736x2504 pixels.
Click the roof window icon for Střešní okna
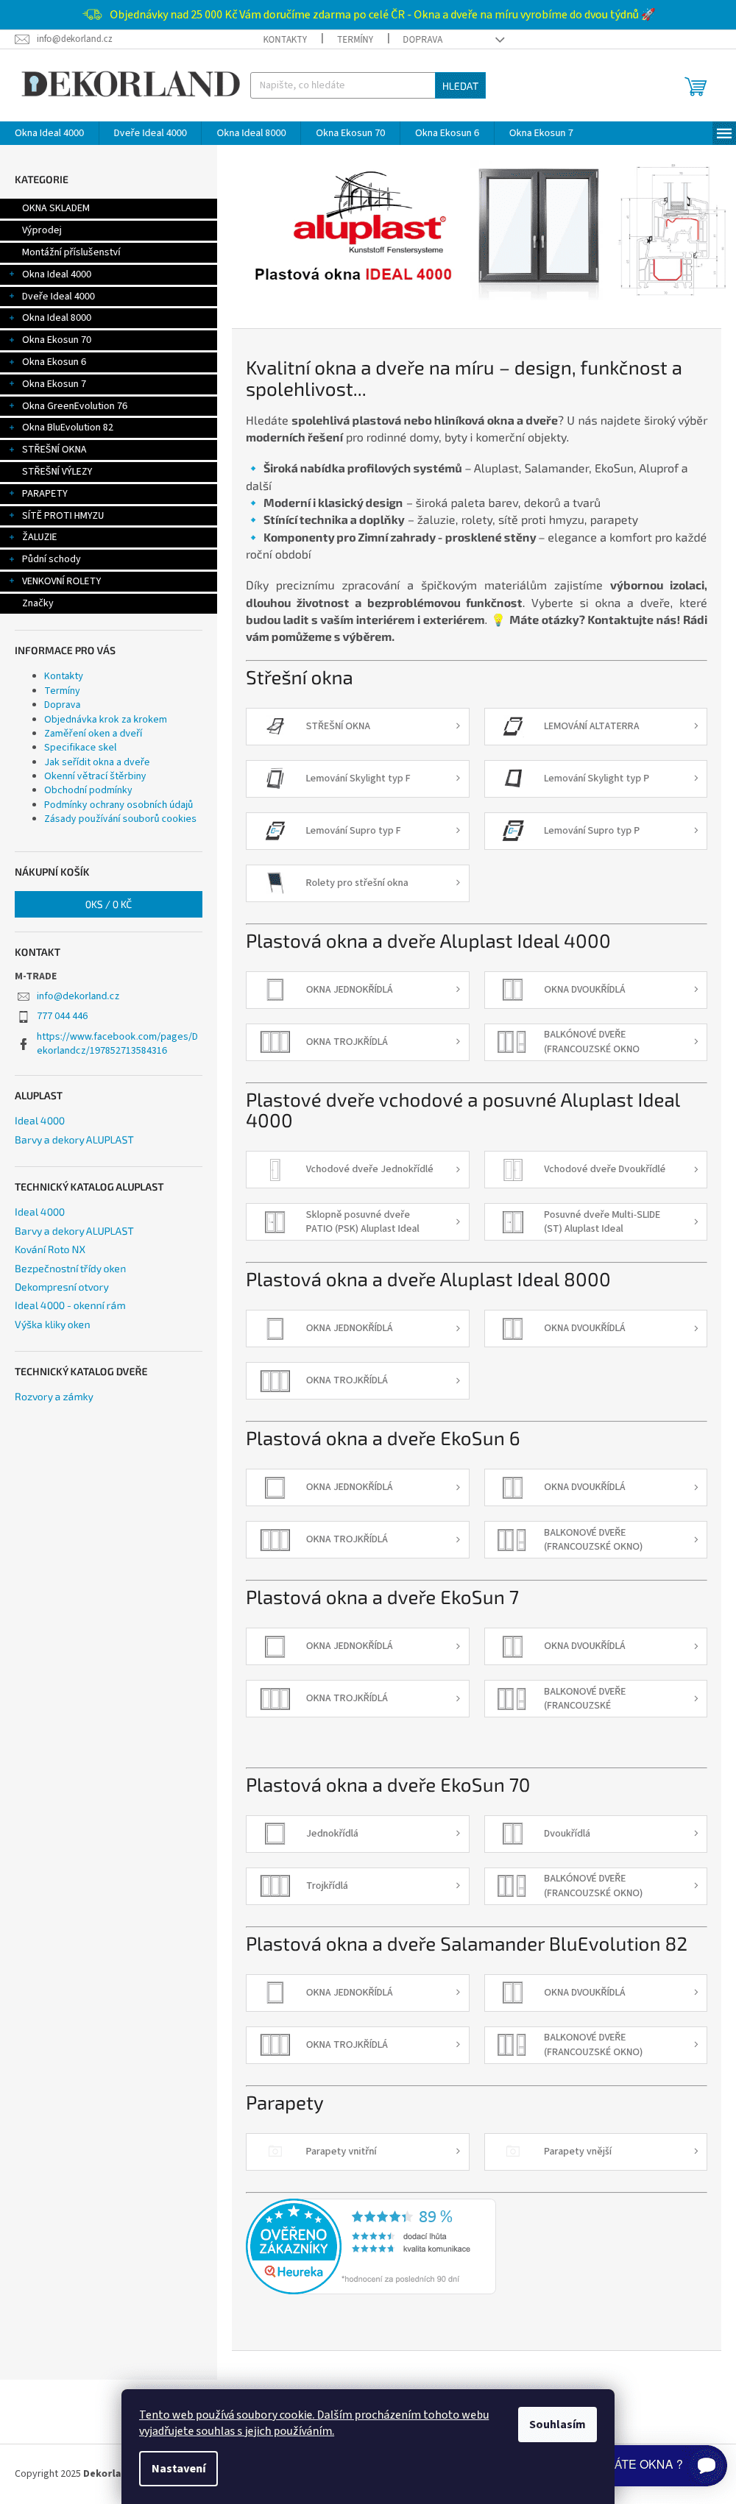pos(275,726)
